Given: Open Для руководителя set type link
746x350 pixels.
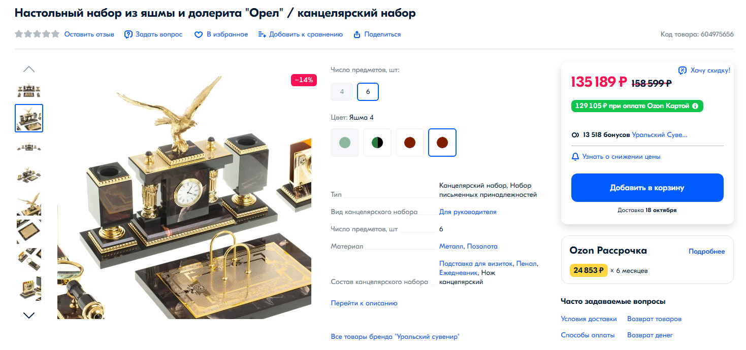Looking at the screenshot, I should (x=468, y=212).
